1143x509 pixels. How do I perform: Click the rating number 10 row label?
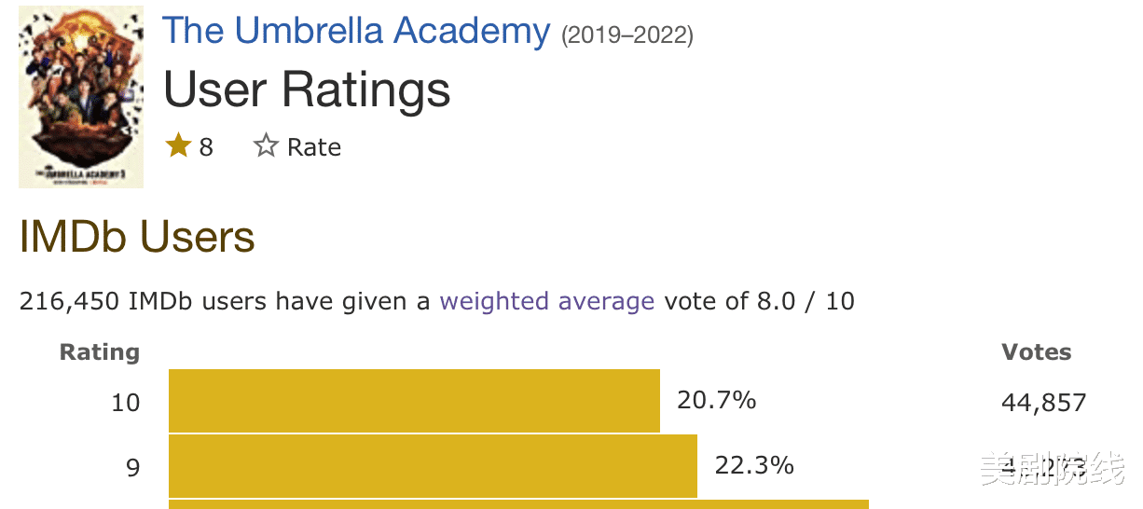pos(126,403)
